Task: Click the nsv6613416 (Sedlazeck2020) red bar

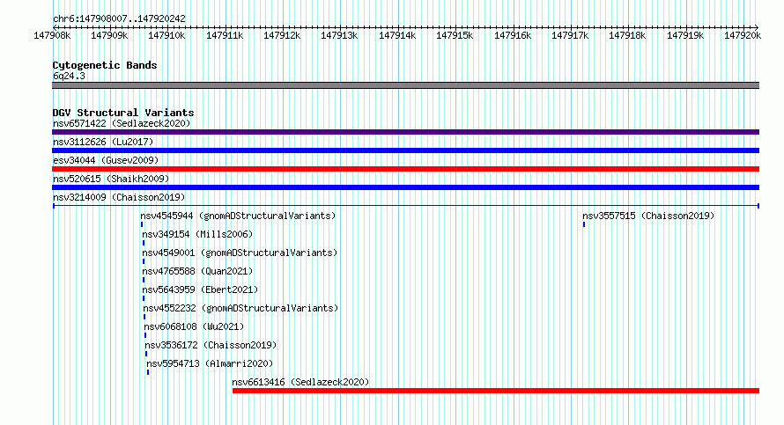Action: pos(496,391)
